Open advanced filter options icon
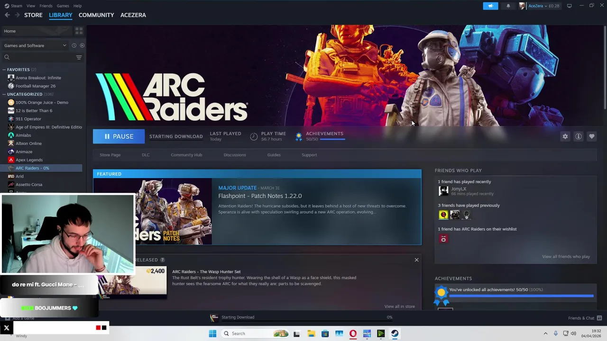Viewport: 607px width, 341px height. (x=79, y=57)
